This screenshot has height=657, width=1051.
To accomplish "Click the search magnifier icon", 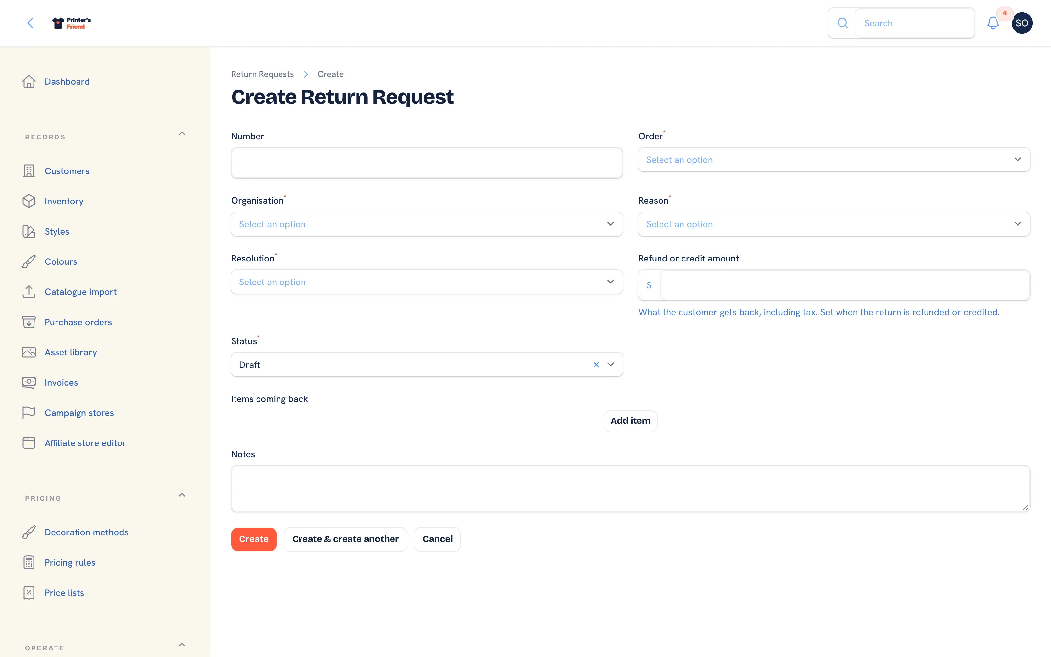I will coord(842,23).
